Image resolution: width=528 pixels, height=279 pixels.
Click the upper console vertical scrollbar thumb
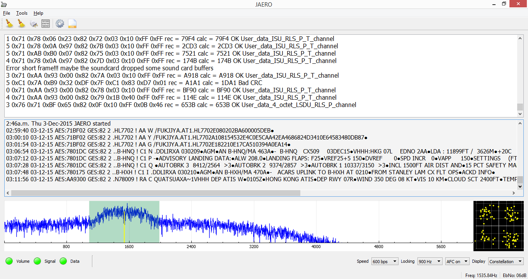pyautogui.click(x=520, y=107)
